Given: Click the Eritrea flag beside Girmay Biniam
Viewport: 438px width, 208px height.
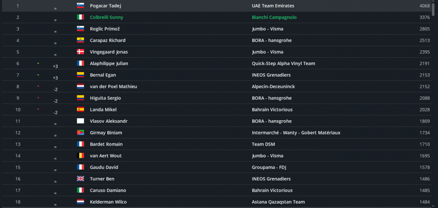Looking at the screenshot, I should click(x=81, y=132).
